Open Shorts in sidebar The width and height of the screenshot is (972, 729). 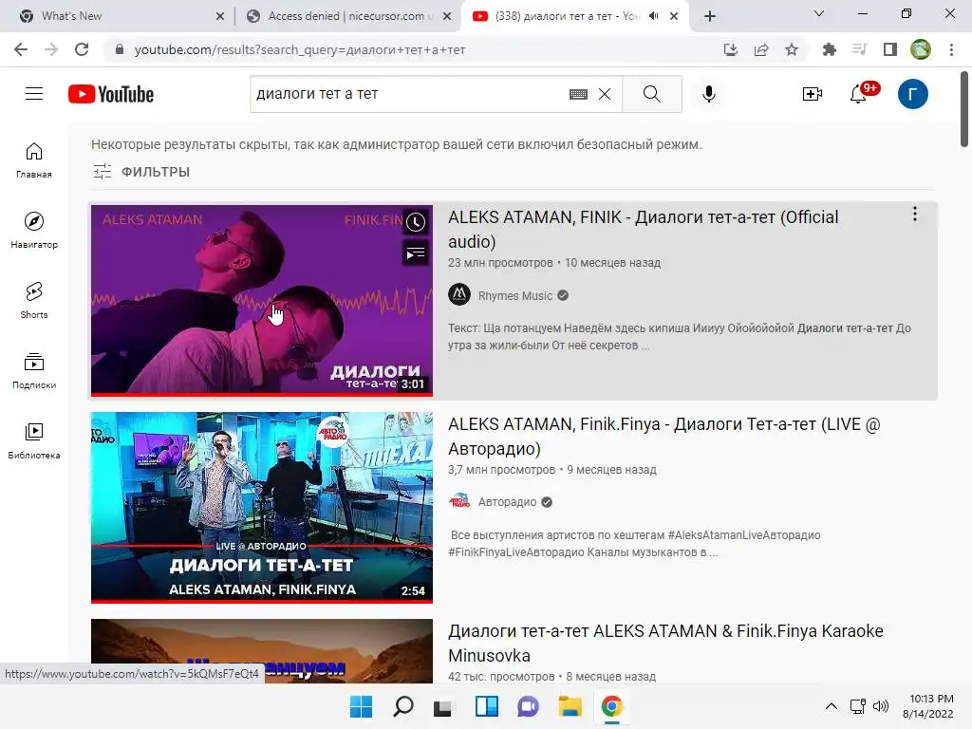point(34,300)
